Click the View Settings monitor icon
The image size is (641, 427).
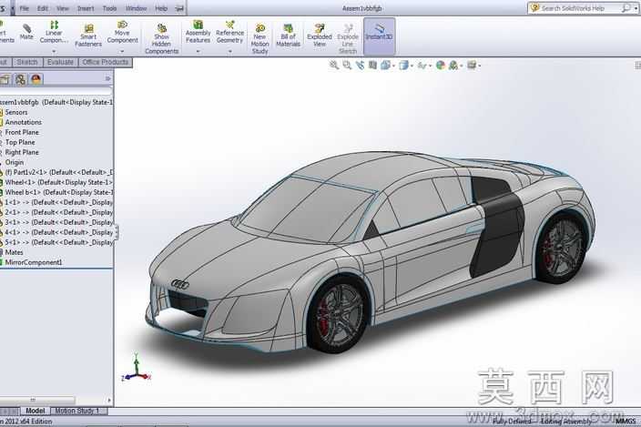[x=472, y=65]
